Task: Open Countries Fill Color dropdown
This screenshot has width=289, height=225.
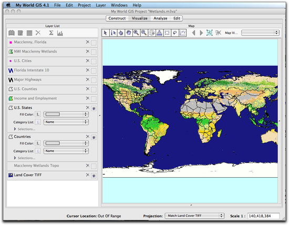Action: click(x=66, y=144)
